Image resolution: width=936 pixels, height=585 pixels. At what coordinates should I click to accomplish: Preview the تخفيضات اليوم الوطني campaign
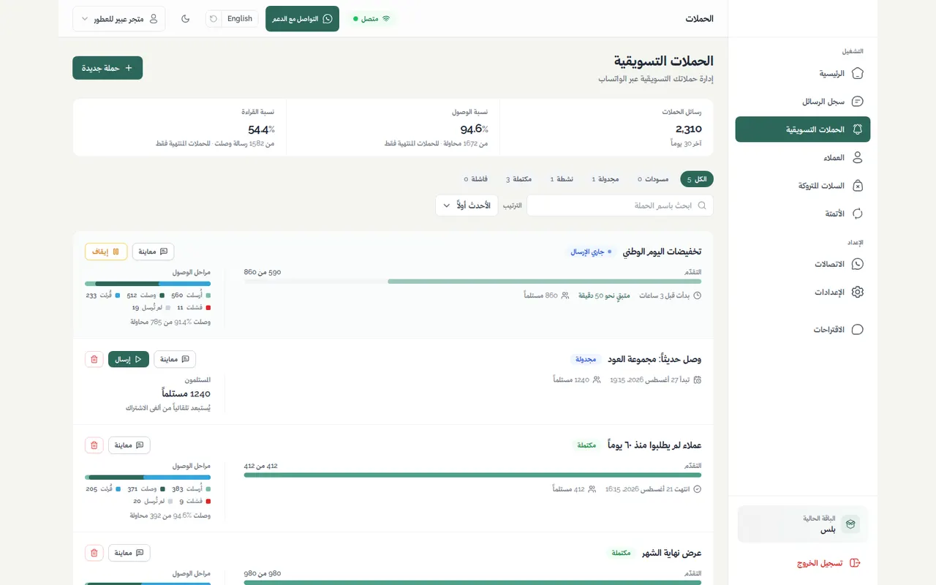[x=154, y=252]
